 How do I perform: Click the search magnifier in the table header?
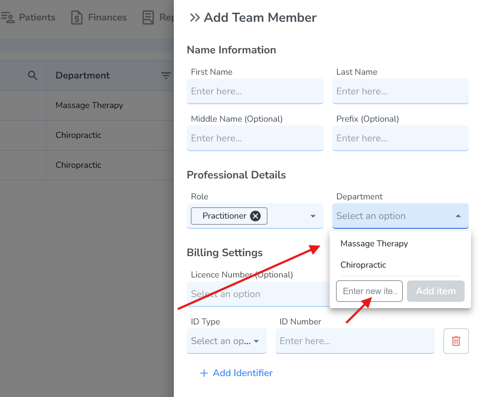(33, 75)
